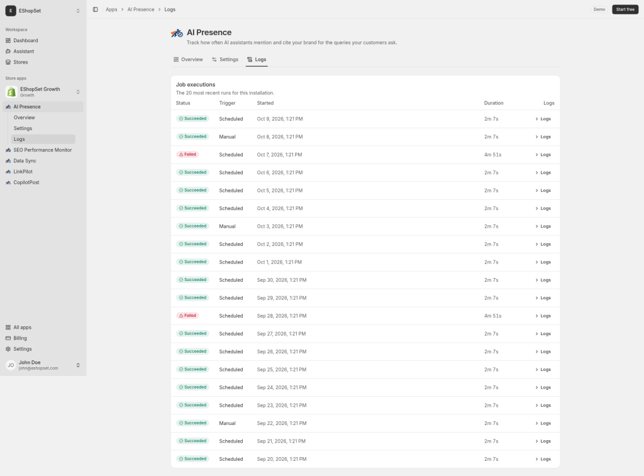Click john@eshopset.com email text
Viewport: 644px width, 476px height.
pyautogui.click(x=38, y=368)
